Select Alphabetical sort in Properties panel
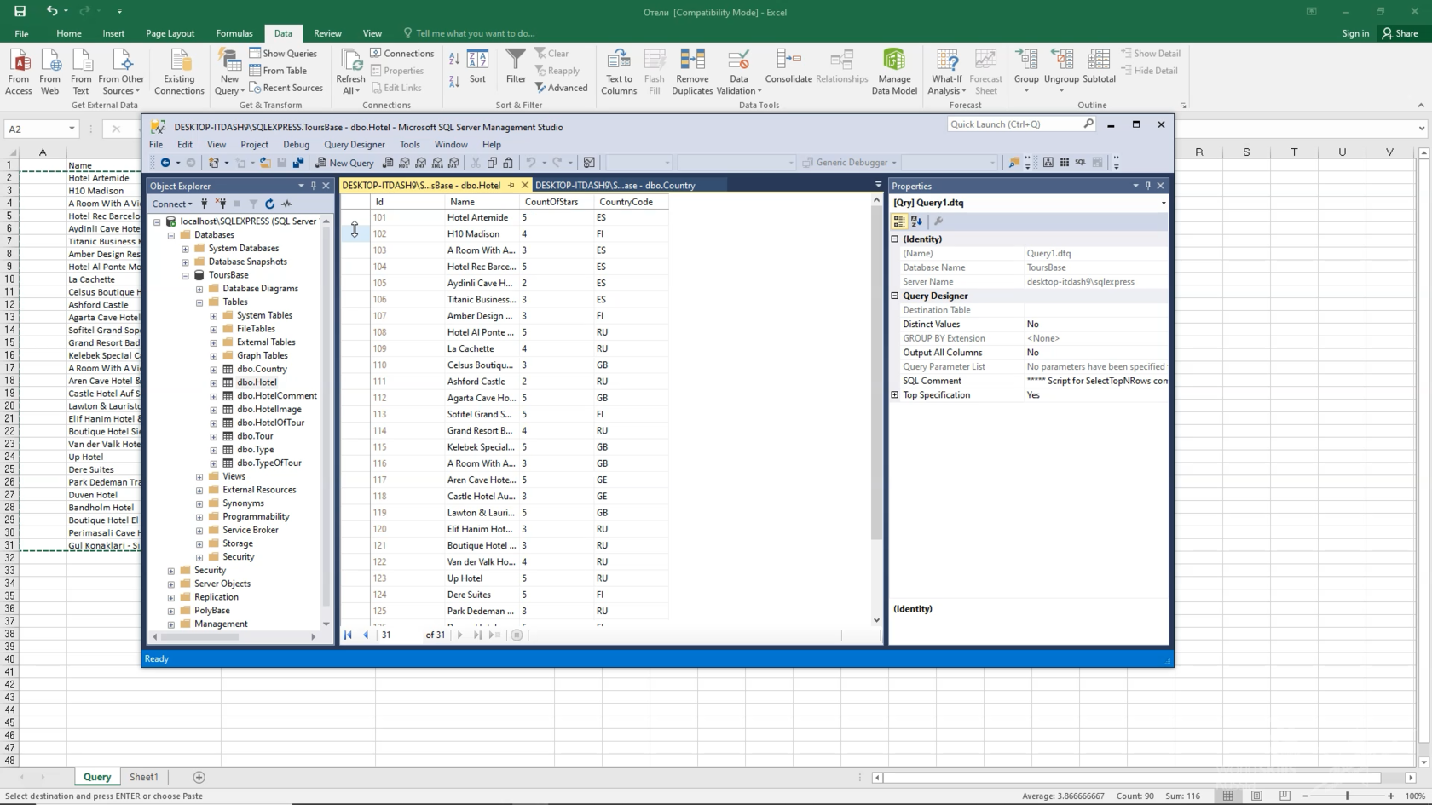The width and height of the screenshot is (1432, 805). pyautogui.click(x=916, y=221)
